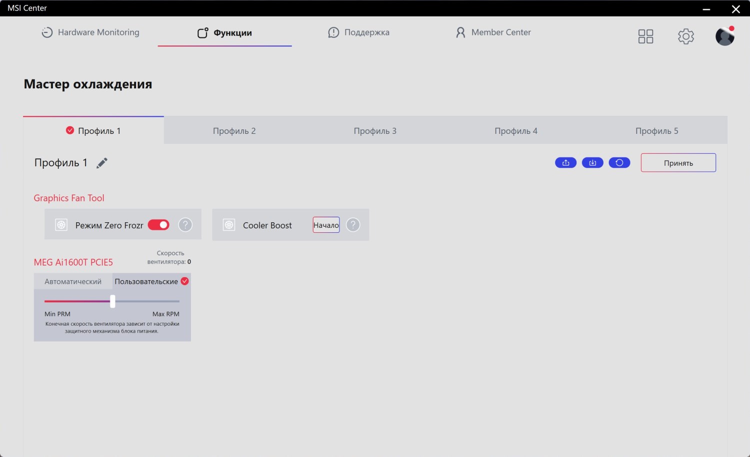Screen dimensions: 750x457
Task: Edit Профиль 1 name with pencil icon
Action: click(102, 163)
